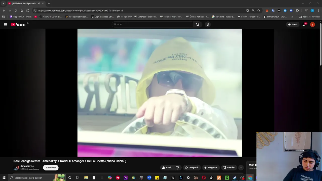Click the Preguntar button

coord(211,168)
